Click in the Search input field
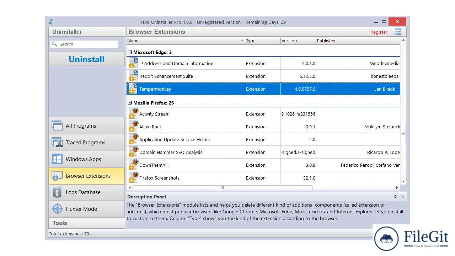 (84, 44)
